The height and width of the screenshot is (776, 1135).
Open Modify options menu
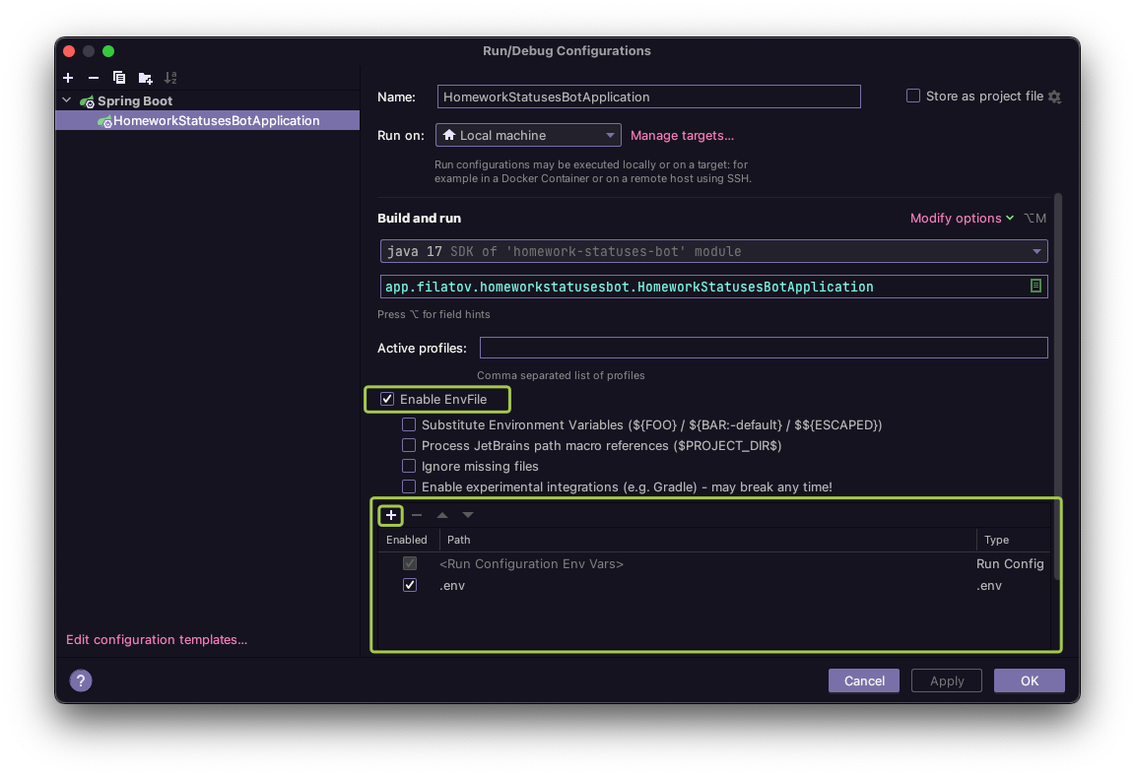pyautogui.click(x=962, y=219)
